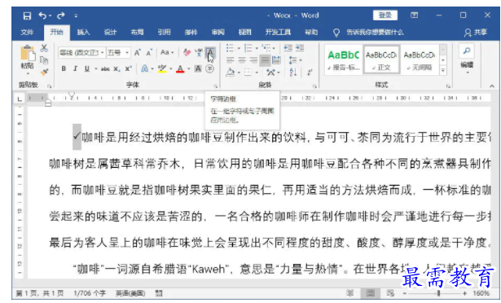Image resolution: width=501 pixels, height=303 pixels.
Task: Open the font dialog launcher in 字体 group
Action: (216, 86)
